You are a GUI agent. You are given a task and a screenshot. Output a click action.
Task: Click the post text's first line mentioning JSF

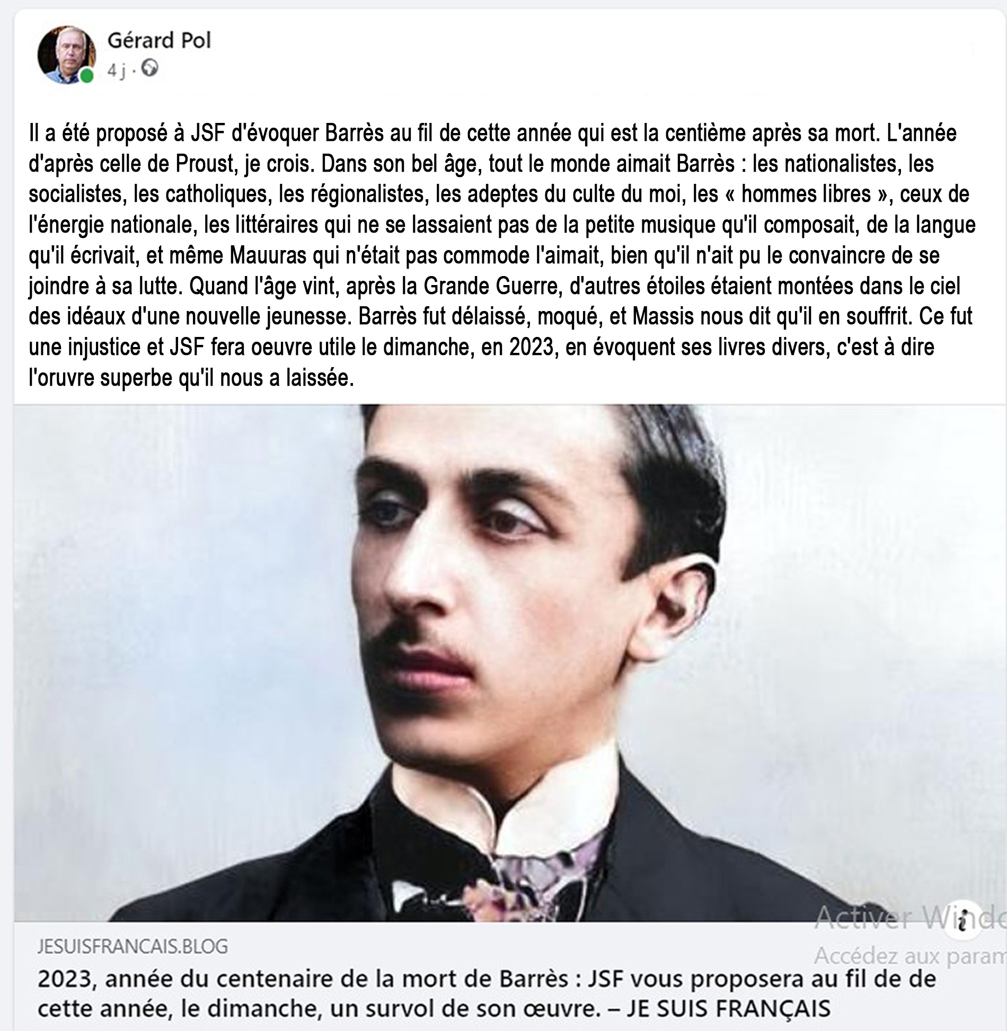(492, 134)
